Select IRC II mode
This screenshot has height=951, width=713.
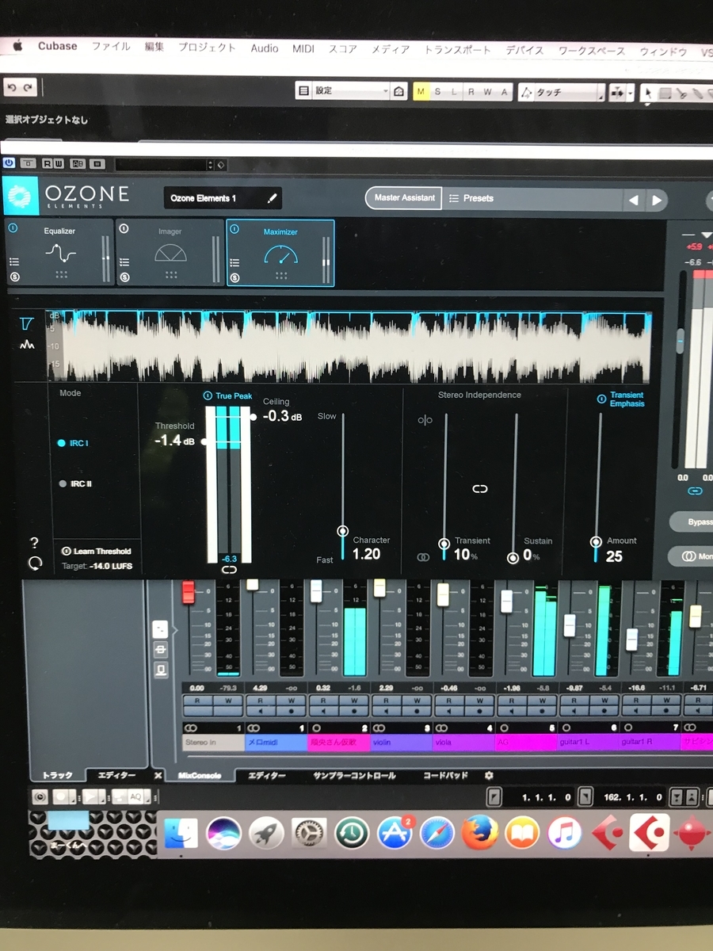pos(74,483)
